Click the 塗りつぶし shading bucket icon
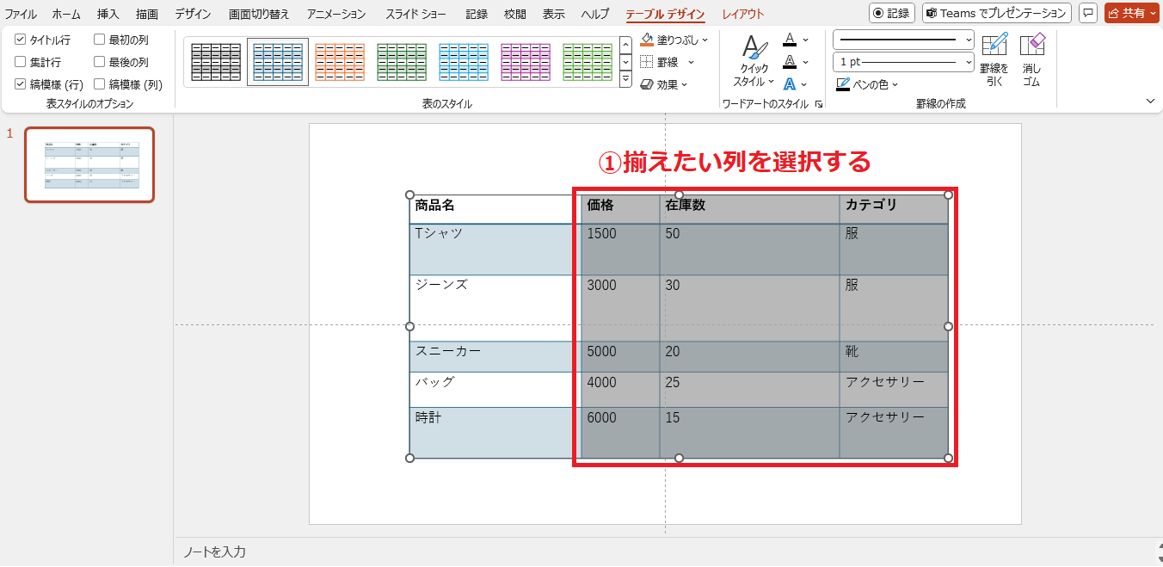1163x567 pixels. (648, 40)
